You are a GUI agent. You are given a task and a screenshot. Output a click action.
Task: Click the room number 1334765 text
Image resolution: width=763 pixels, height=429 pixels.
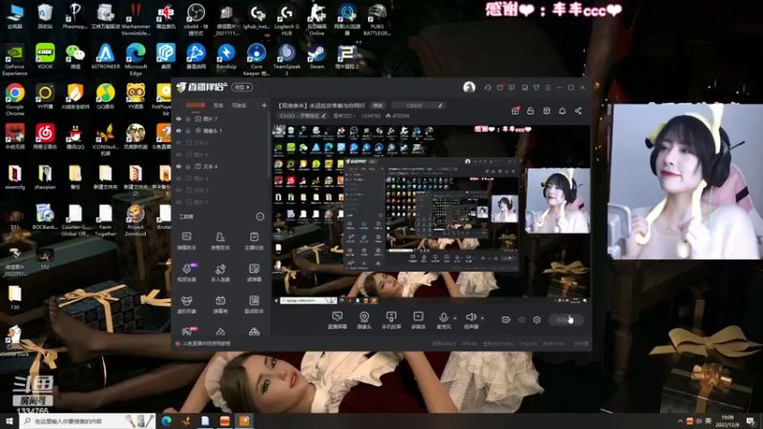[371, 115]
